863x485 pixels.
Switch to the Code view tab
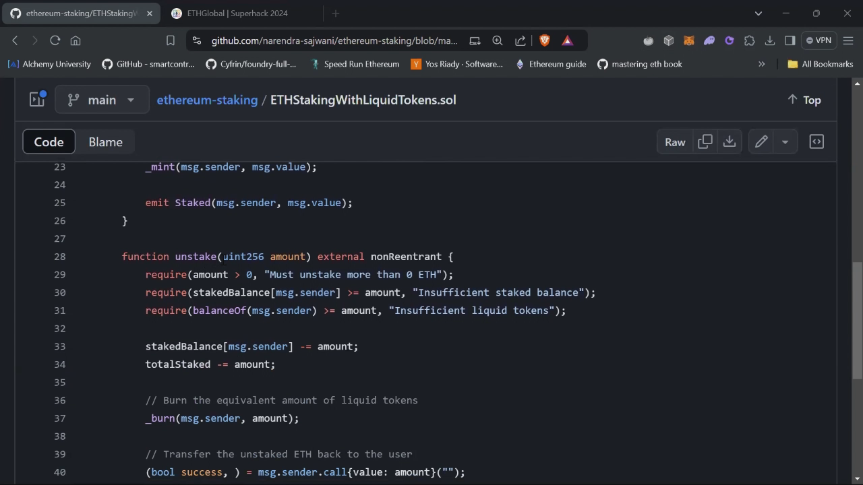click(x=49, y=142)
